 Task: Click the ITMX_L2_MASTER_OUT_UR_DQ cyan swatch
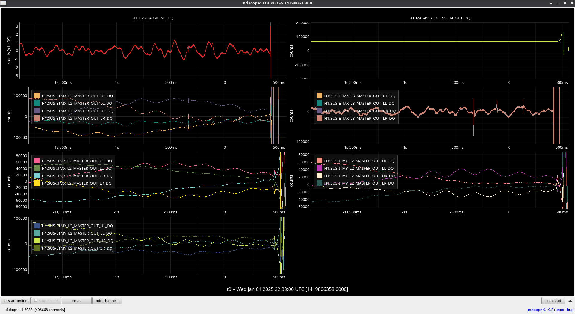37,176
